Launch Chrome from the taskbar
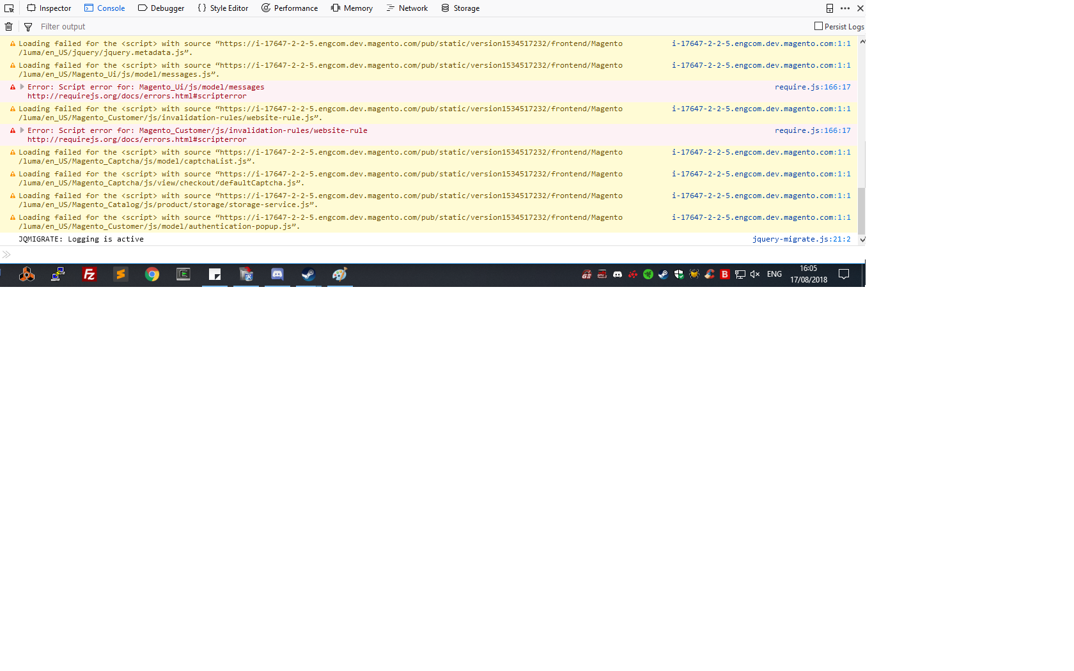This screenshot has width=1074, height=671. 152,274
